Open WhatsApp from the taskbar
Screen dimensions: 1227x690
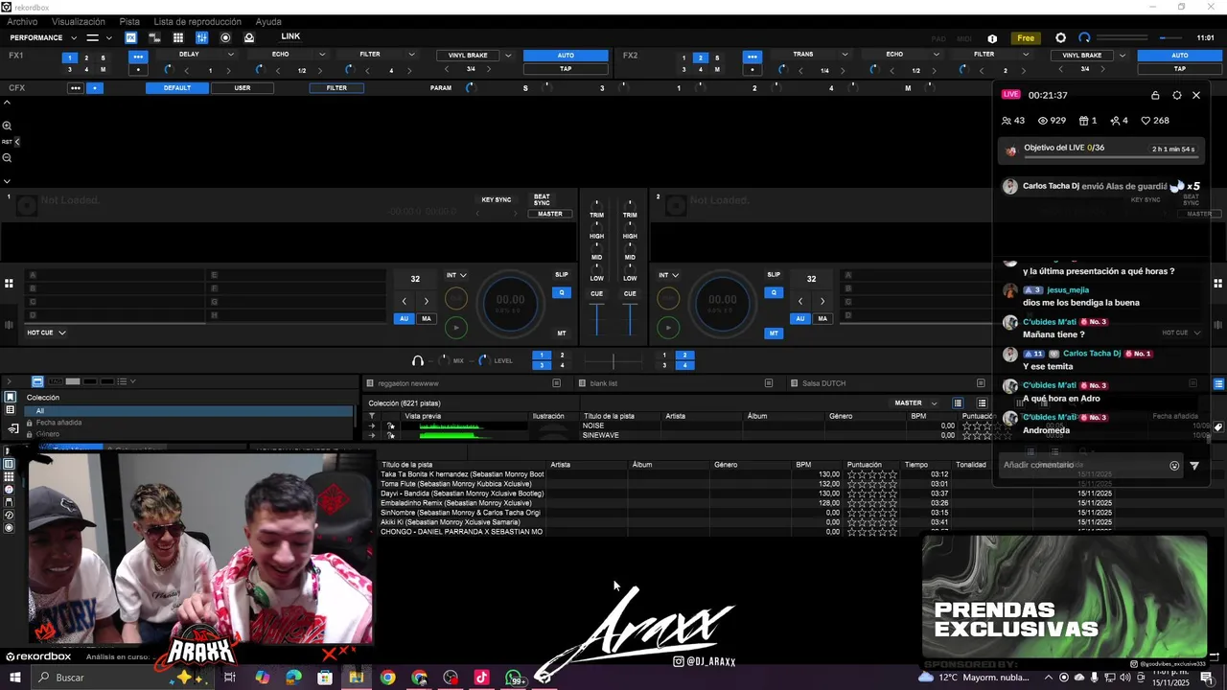(514, 678)
